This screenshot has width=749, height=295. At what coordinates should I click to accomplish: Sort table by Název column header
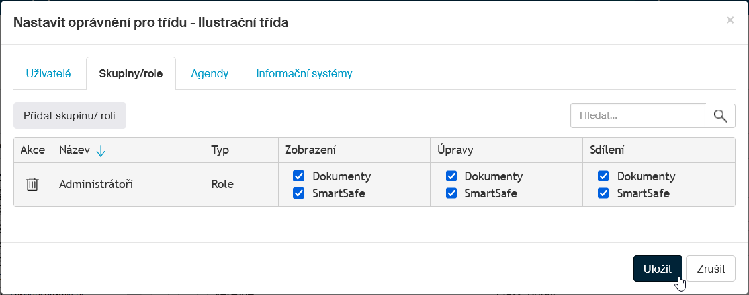point(75,150)
